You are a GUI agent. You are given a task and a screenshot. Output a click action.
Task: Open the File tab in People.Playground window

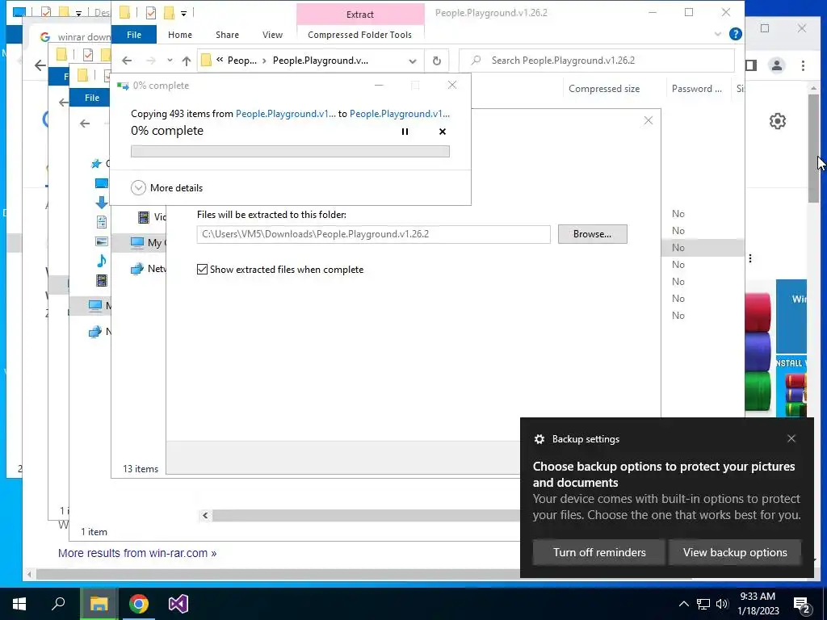point(134,35)
